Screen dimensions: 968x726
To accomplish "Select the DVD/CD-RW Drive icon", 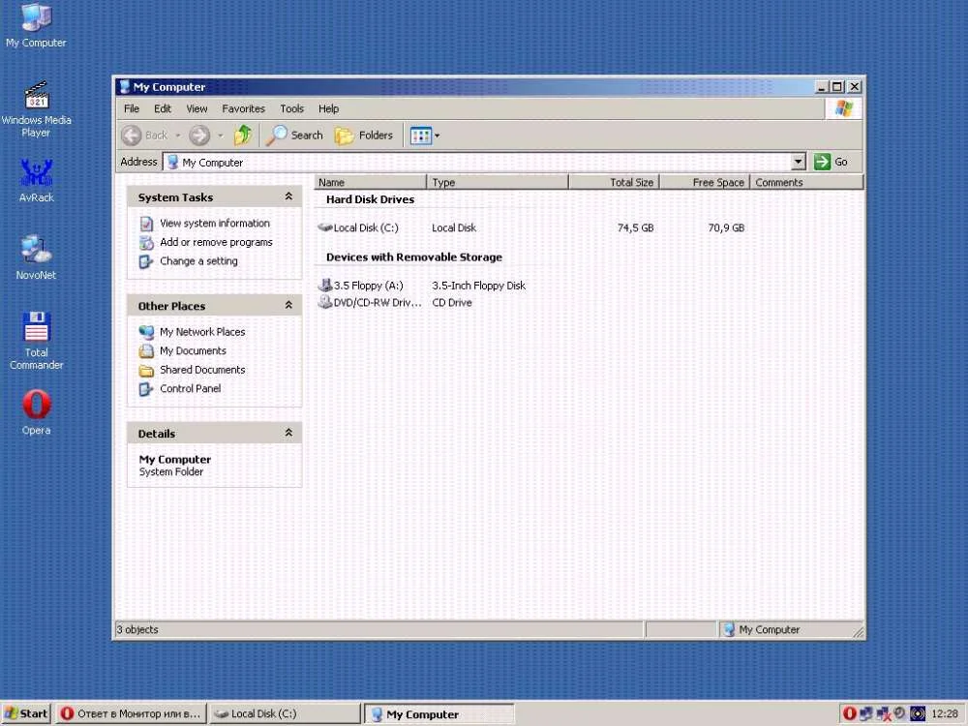I will [324, 302].
